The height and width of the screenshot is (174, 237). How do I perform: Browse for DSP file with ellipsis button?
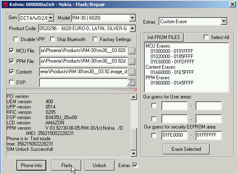click(132, 83)
